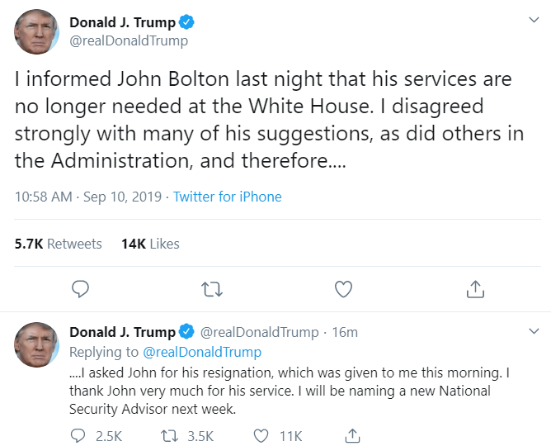Open the 16m timestamp on reply tweet
This screenshot has width=551, height=446.
(x=345, y=332)
